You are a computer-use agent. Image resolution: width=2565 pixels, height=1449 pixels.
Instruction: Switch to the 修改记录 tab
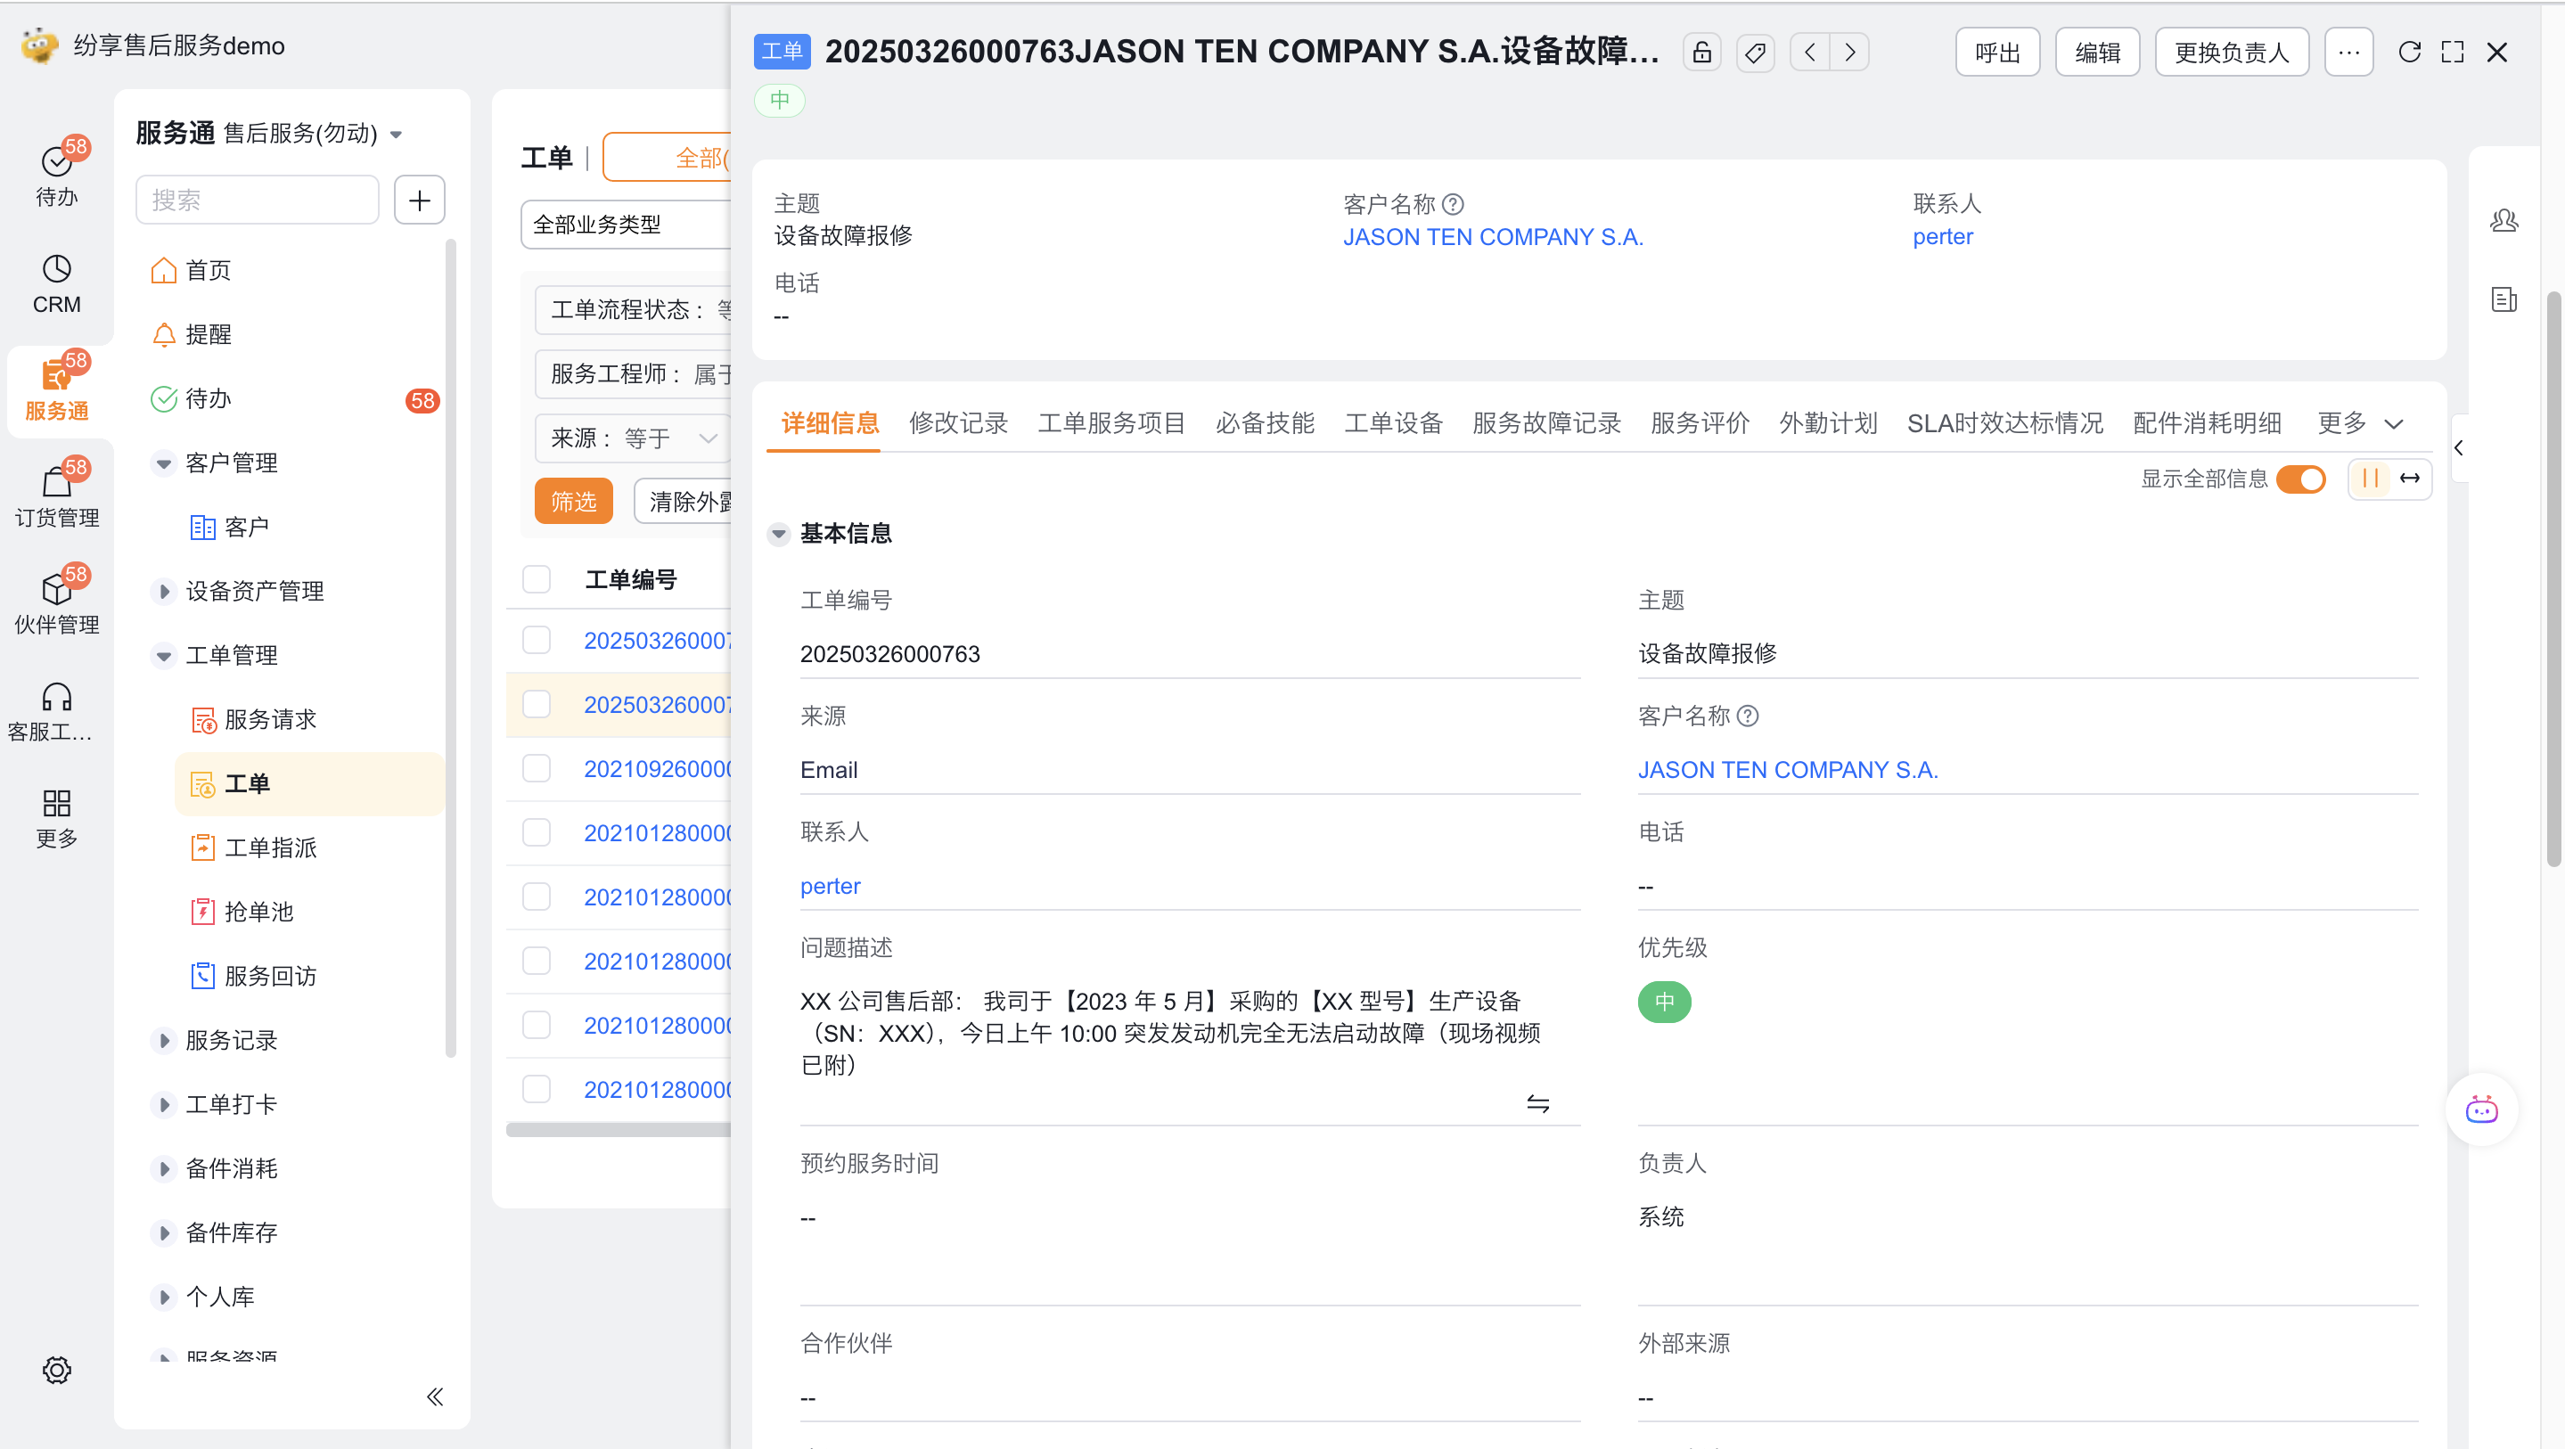[958, 423]
